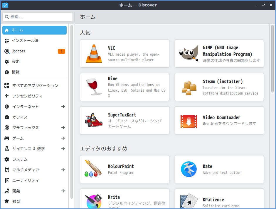Click the Video Downloader red arrow icon
Screen dimensions: 276x209
point(189,121)
